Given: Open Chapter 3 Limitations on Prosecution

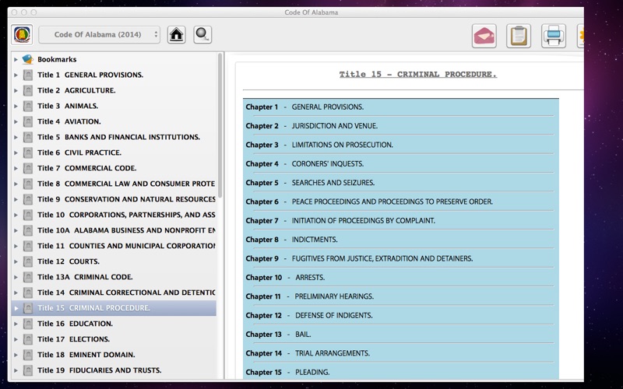Looking at the screenshot, I should pos(319,145).
